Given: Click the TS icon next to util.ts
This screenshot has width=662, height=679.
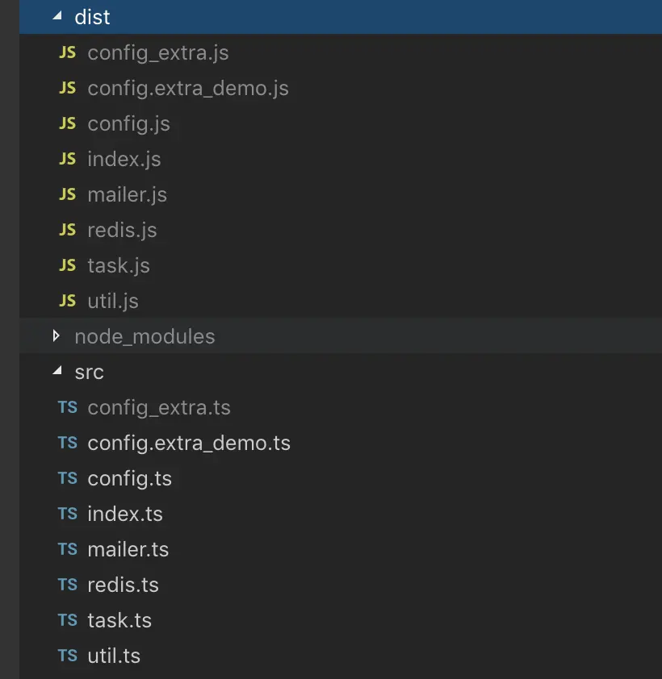Looking at the screenshot, I should coord(68,655).
